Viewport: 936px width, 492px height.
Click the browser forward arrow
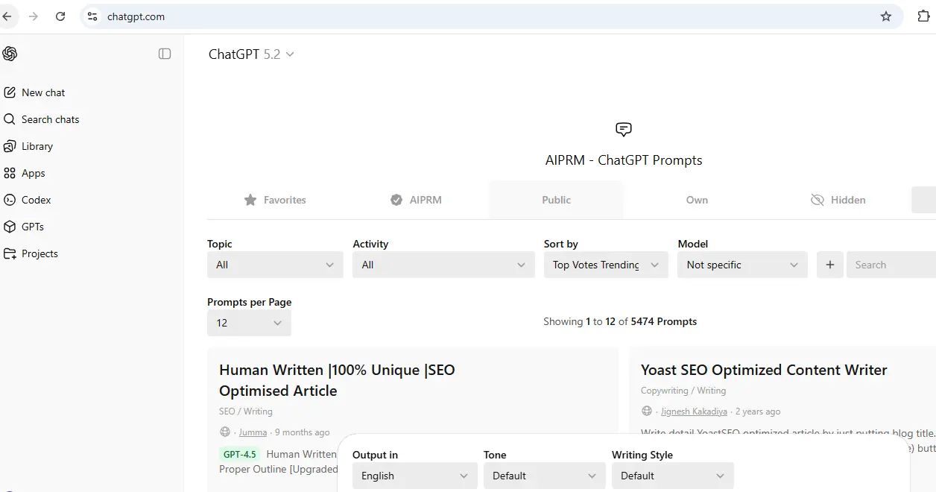point(33,16)
